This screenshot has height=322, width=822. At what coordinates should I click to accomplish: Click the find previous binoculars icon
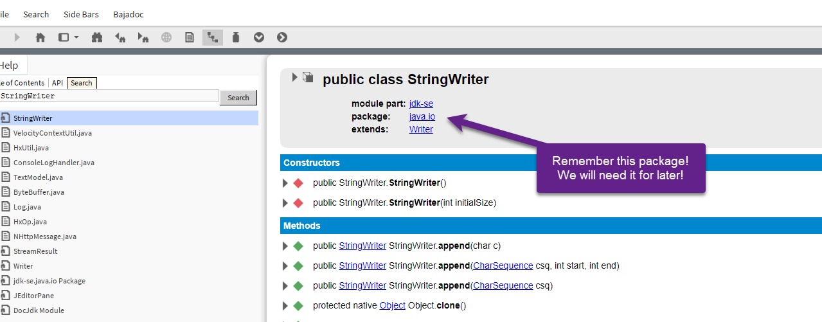pos(120,37)
